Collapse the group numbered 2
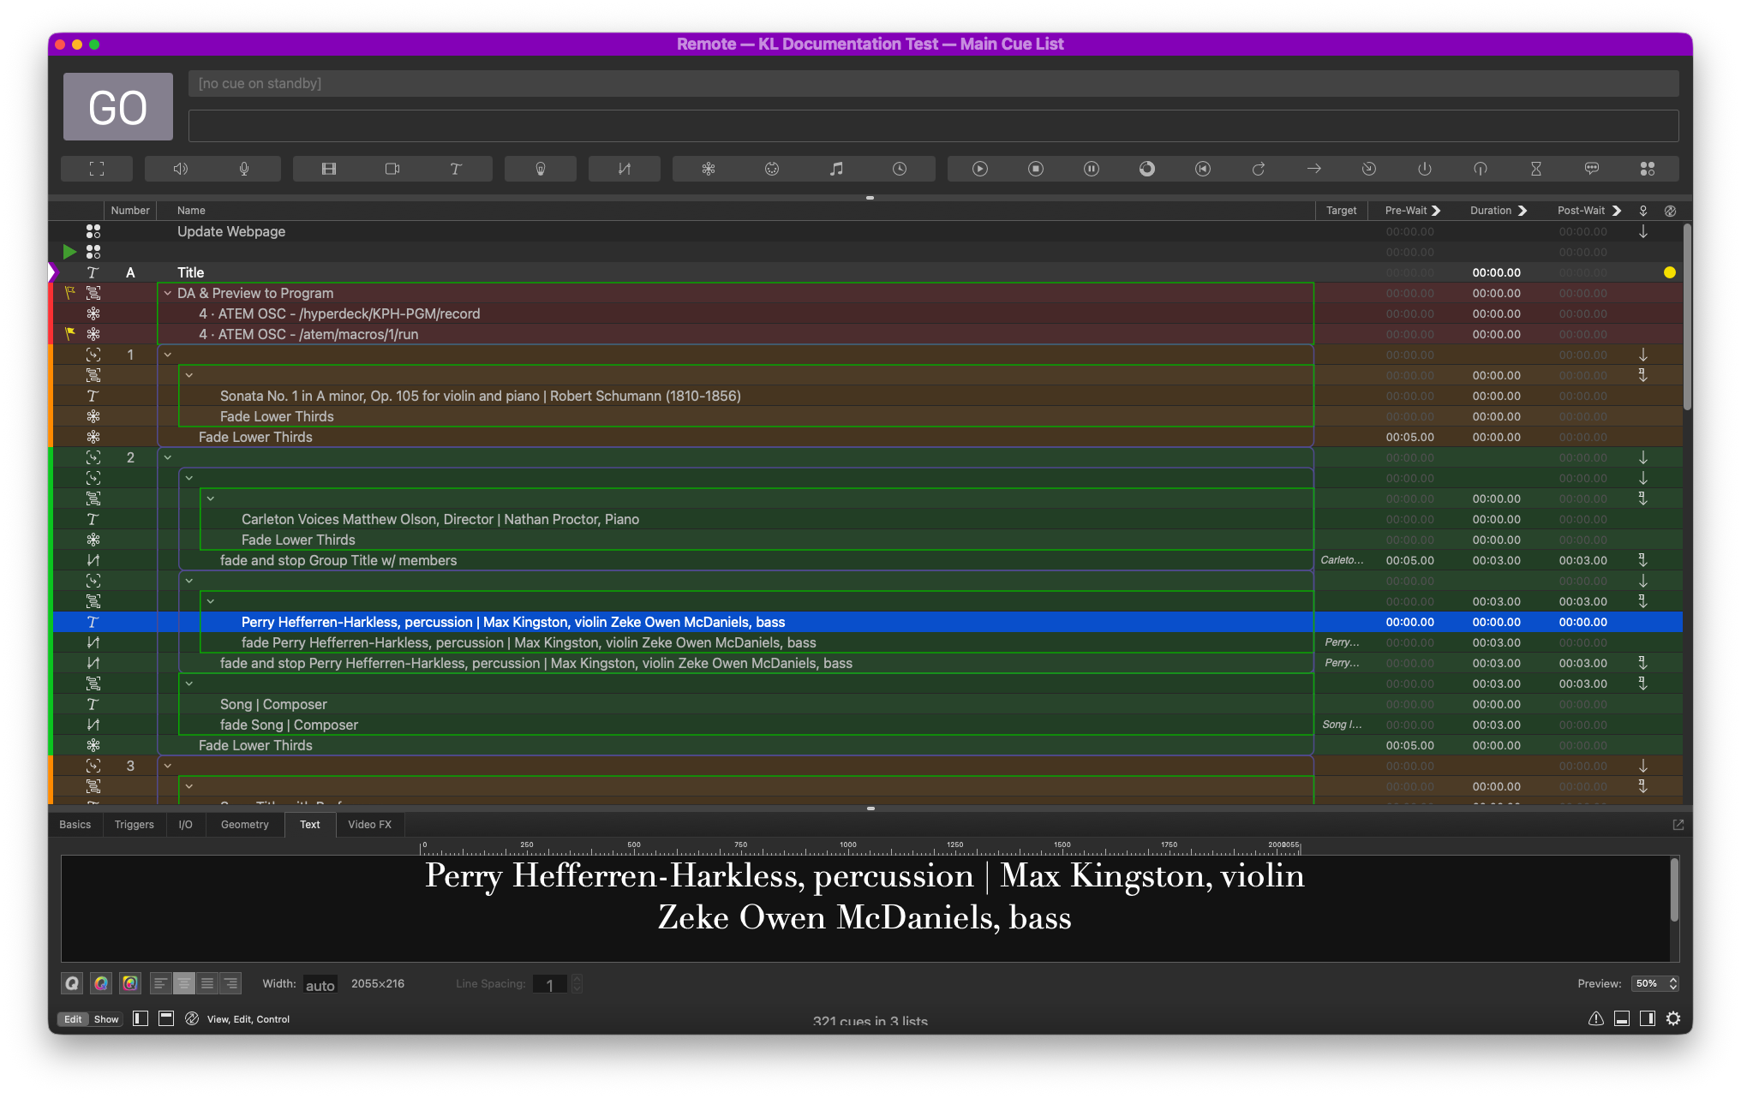Image resolution: width=1741 pixels, height=1098 pixels. [x=168, y=457]
